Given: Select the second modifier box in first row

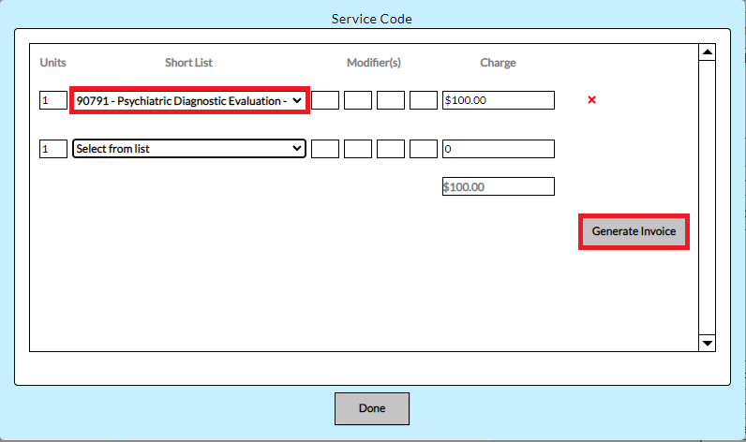Looking at the screenshot, I should click(x=358, y=100).
